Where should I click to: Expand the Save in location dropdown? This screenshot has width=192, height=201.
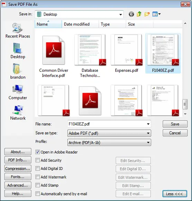pyautogui.click(x=121, y=14)
